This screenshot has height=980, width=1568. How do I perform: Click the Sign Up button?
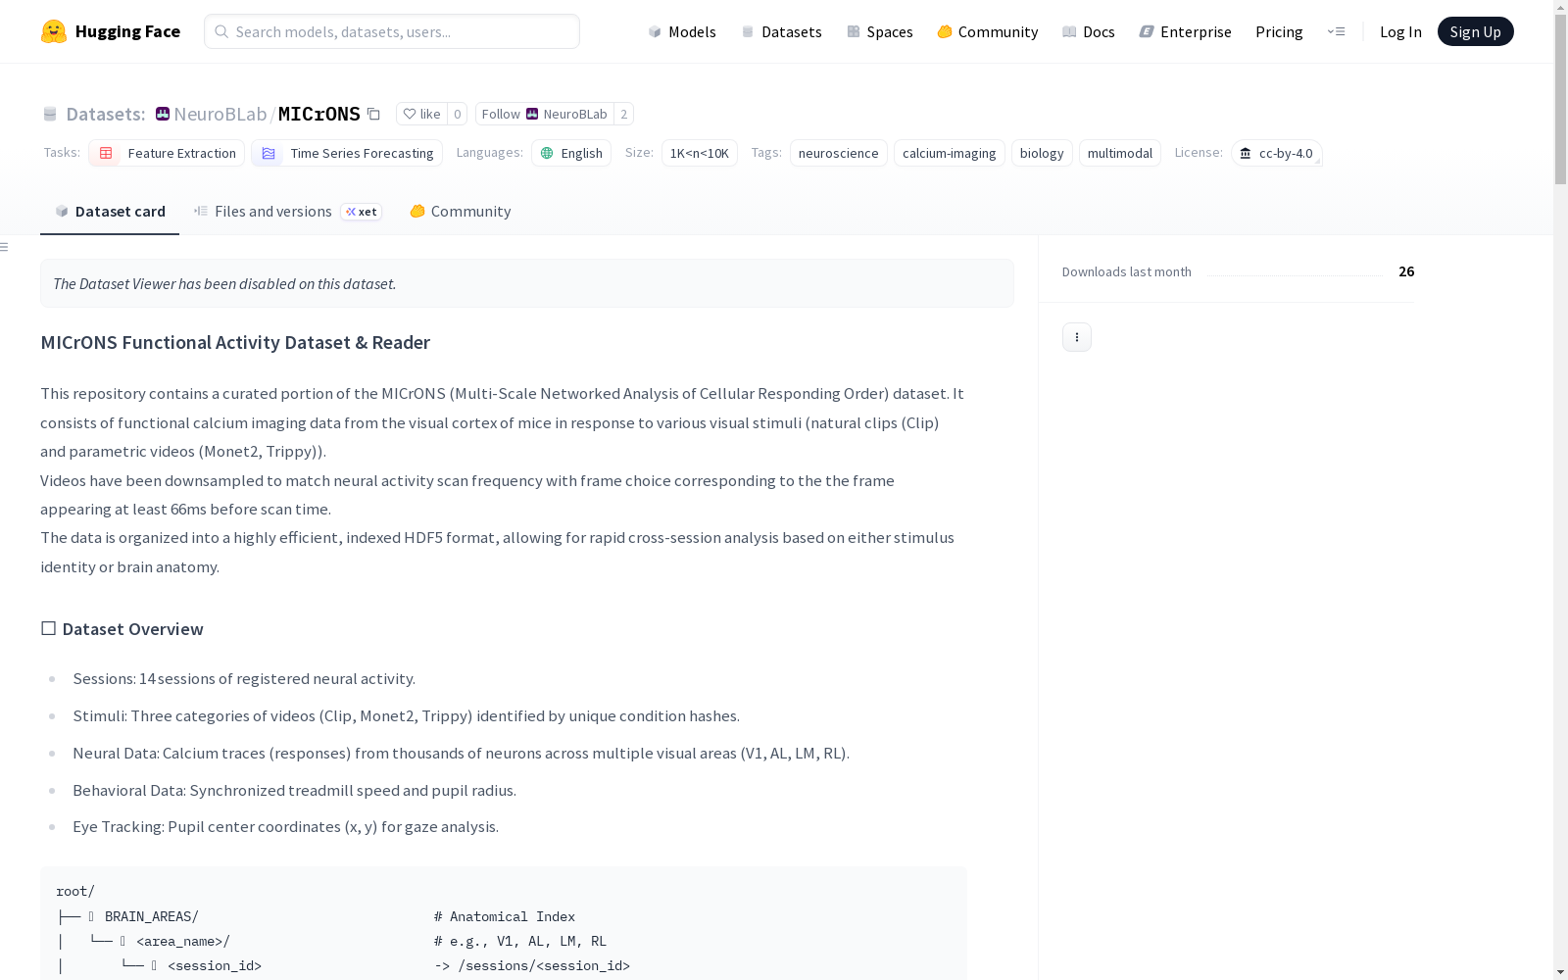(1475, 31)
